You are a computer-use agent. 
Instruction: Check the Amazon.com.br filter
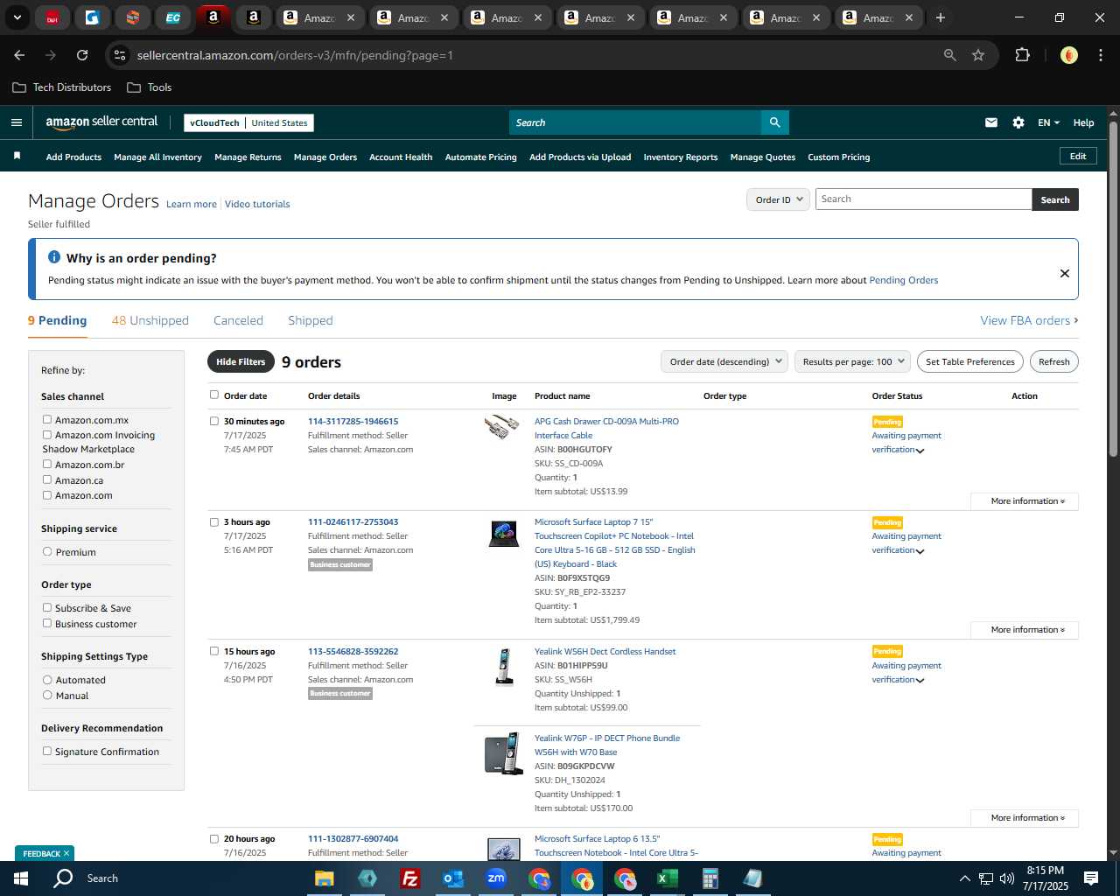47,465
